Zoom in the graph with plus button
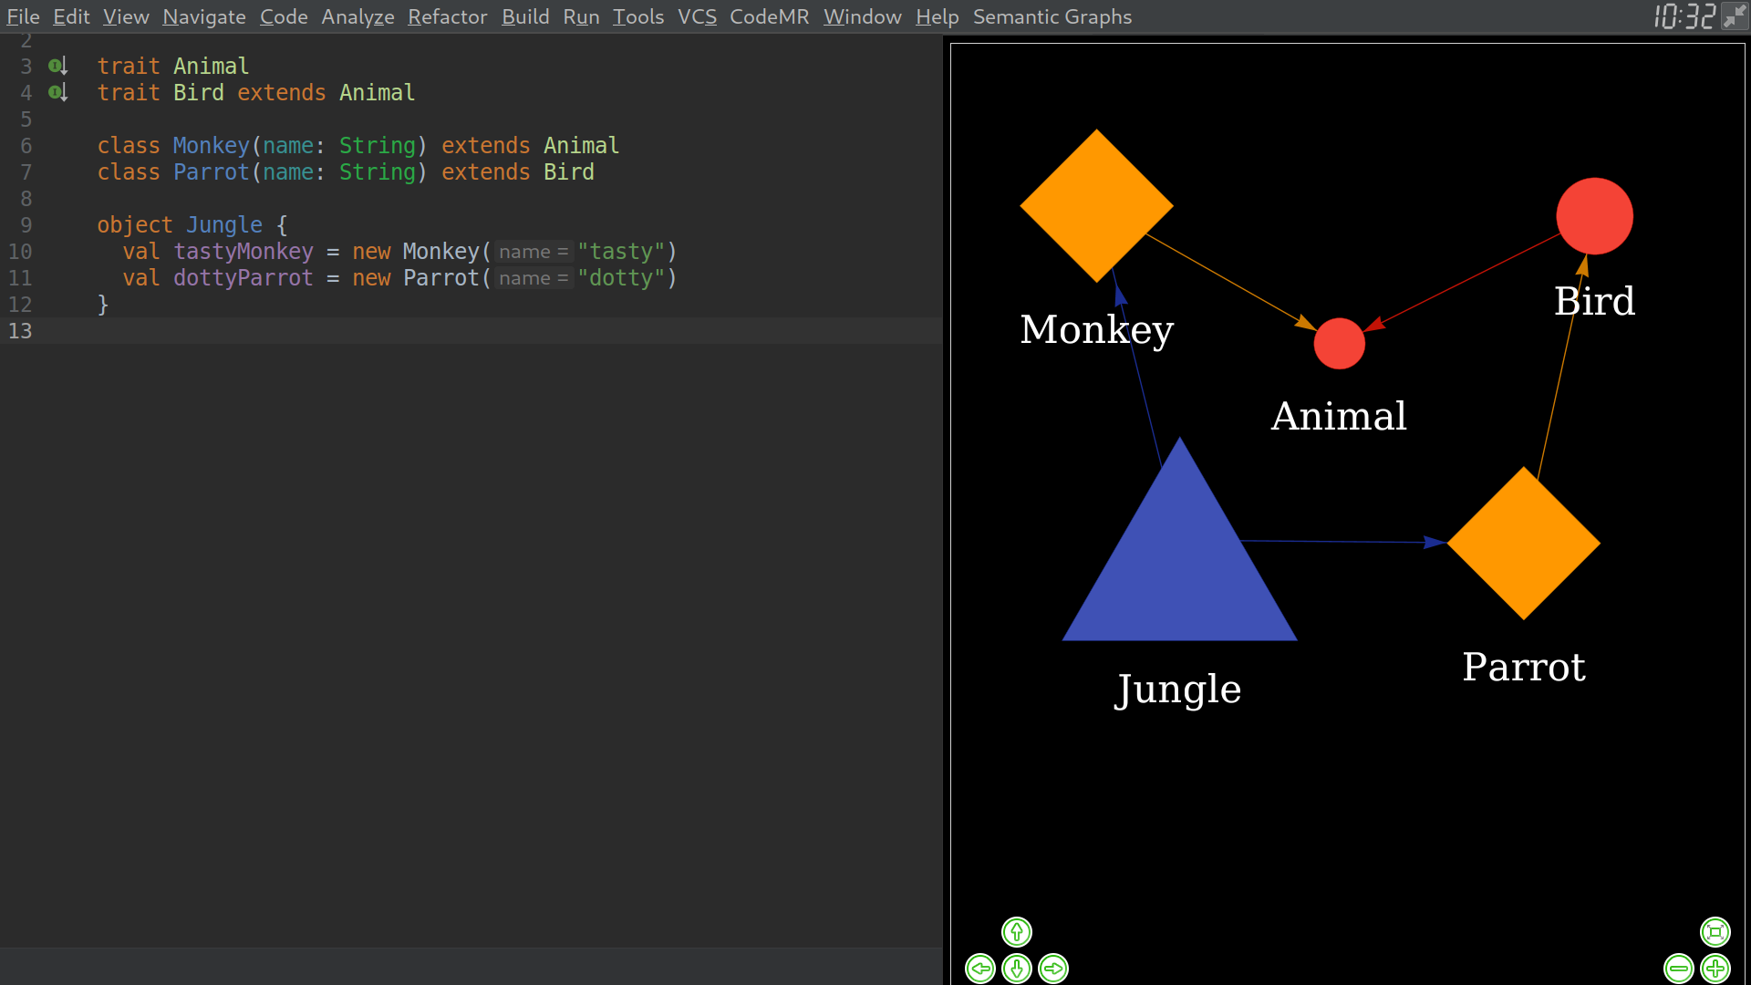 pos(1715,969)
